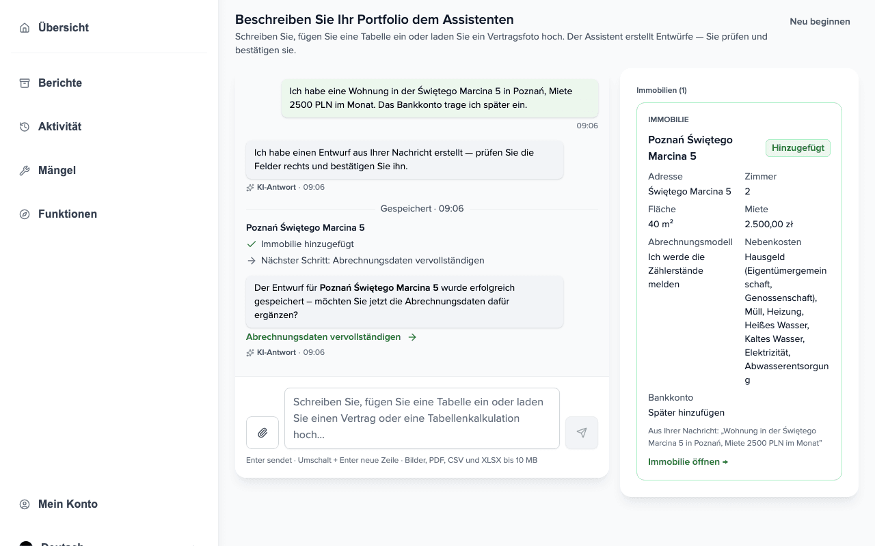The height and width of the screenshot is (546, 875).
Task: Click the archive box icon beside Berichte
Action: pos(25,83)
